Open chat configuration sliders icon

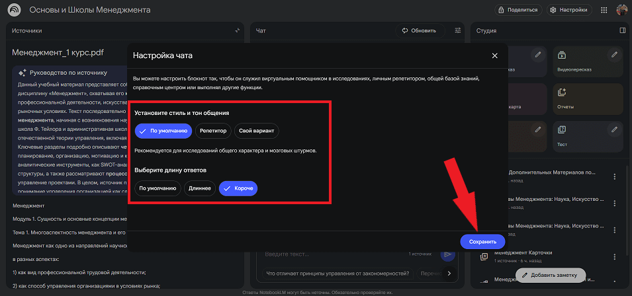click(x=457, y=30)
